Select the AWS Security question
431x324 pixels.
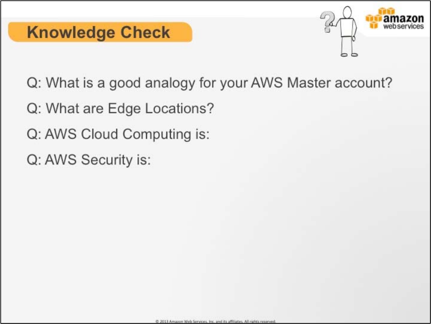(x=89, y=160)
